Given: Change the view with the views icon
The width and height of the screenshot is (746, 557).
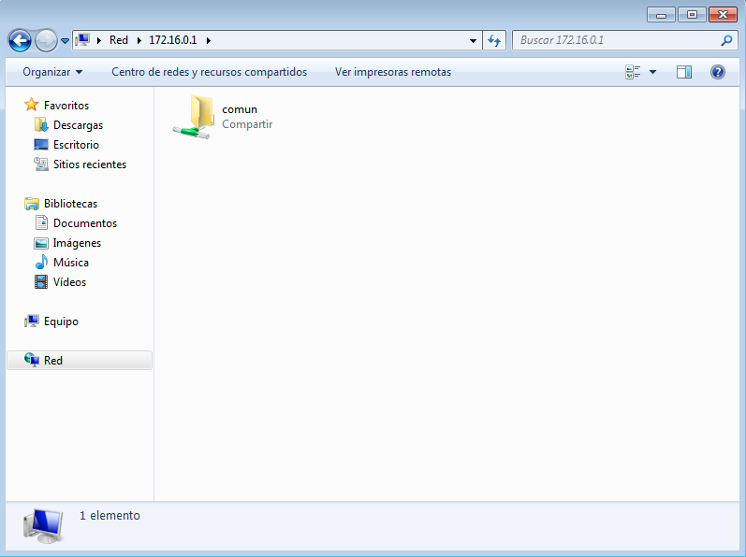Looking at the screenshot, I should point(633,72).
